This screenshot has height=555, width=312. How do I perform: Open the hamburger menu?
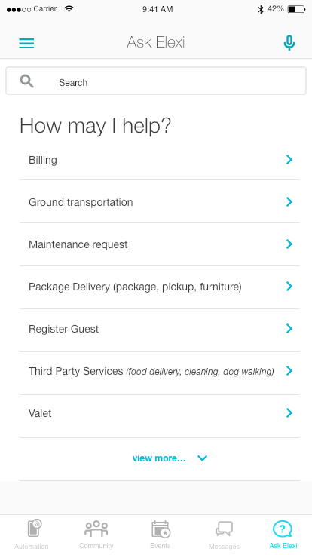coord(26,43)
